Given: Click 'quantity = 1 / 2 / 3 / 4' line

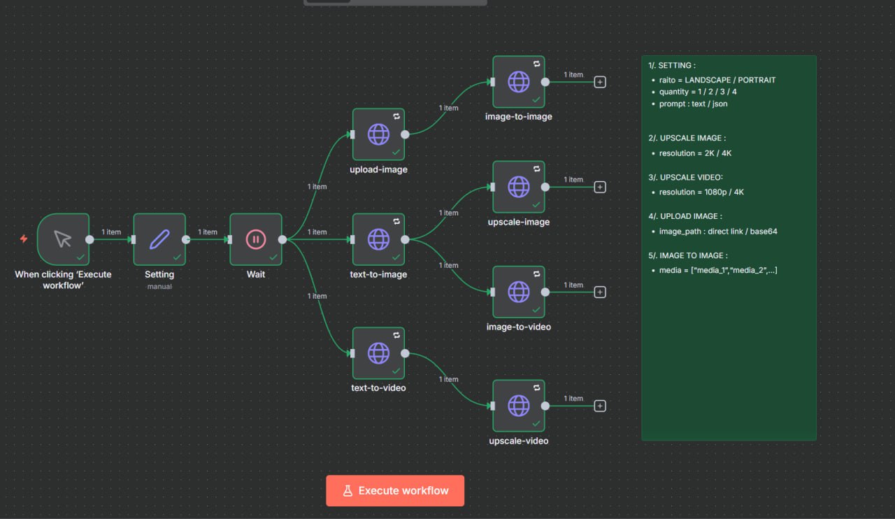Looking at the screenshot, I should 698,92.
